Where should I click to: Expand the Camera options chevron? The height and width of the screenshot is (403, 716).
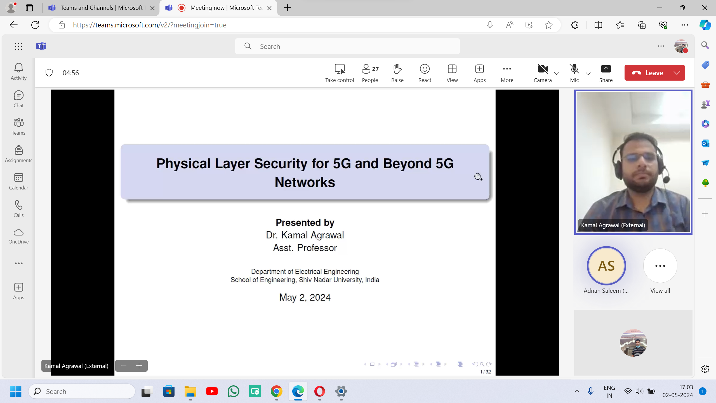[557, 74]
